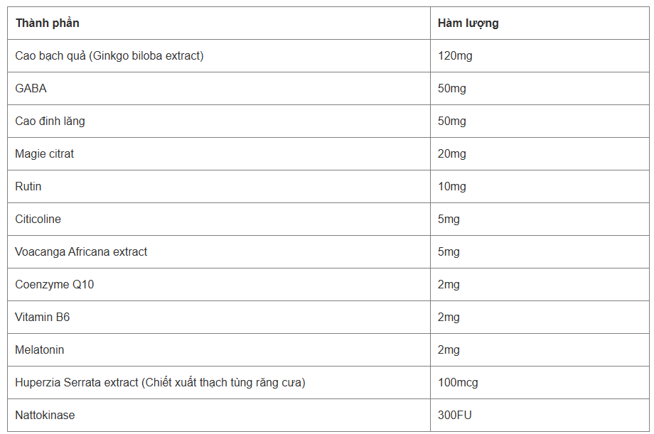Viewport: 654px width, 434px height.
Task: Click the 120mg dosage cell
Action: point(455,56)
